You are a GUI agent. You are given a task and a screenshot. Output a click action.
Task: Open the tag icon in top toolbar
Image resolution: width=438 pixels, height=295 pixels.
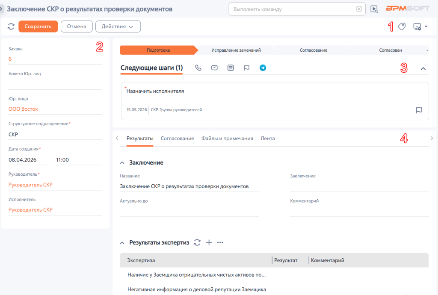tap(402, 27)
